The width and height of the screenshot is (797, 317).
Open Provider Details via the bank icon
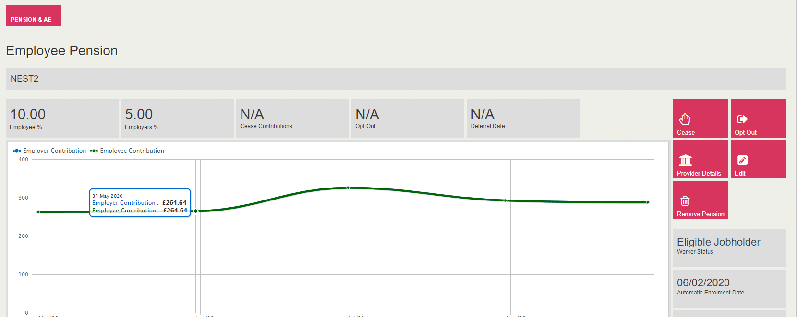685,160
